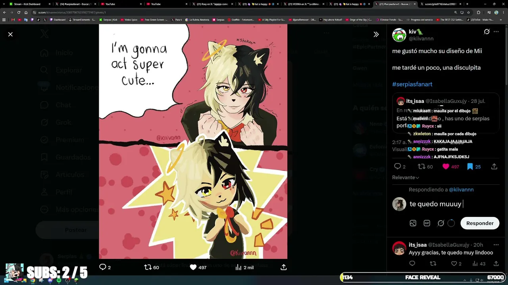Focus the reply text field
This screenshot has height=285, width=508.
(454, 204)
